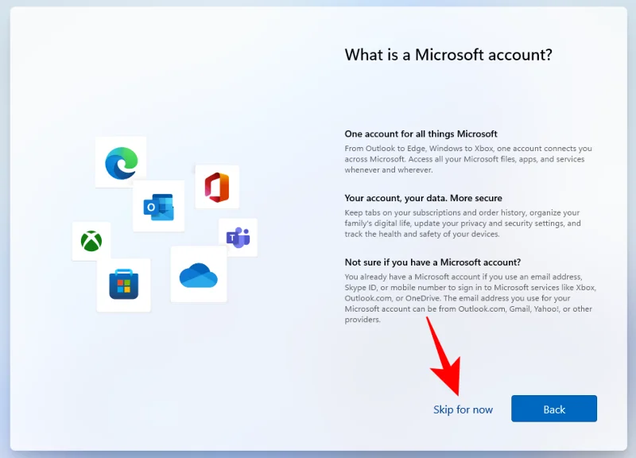636x458 pixels.
Task: Click the Xbox icon
Action: tap(90, 242)
